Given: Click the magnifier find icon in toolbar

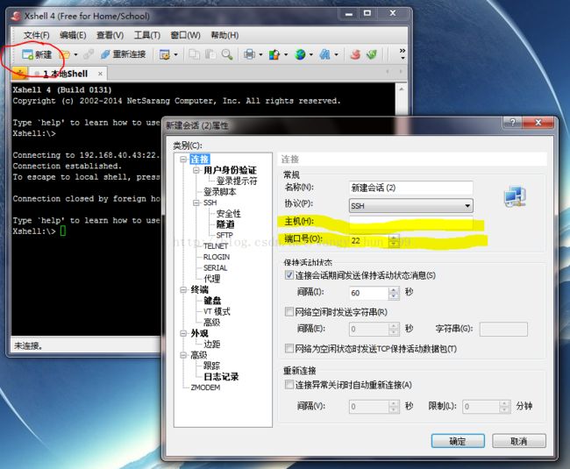Looking at the screenshot, I should coord(227,54).
